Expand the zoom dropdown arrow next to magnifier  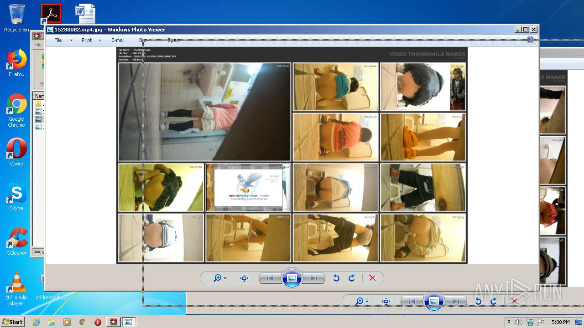pyautogui.click(x=225, y=278)
